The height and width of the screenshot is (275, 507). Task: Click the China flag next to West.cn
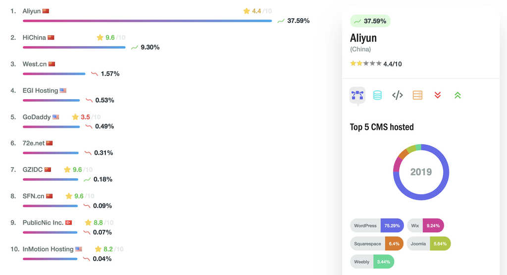pyautogui.click(x=51, y=64)
